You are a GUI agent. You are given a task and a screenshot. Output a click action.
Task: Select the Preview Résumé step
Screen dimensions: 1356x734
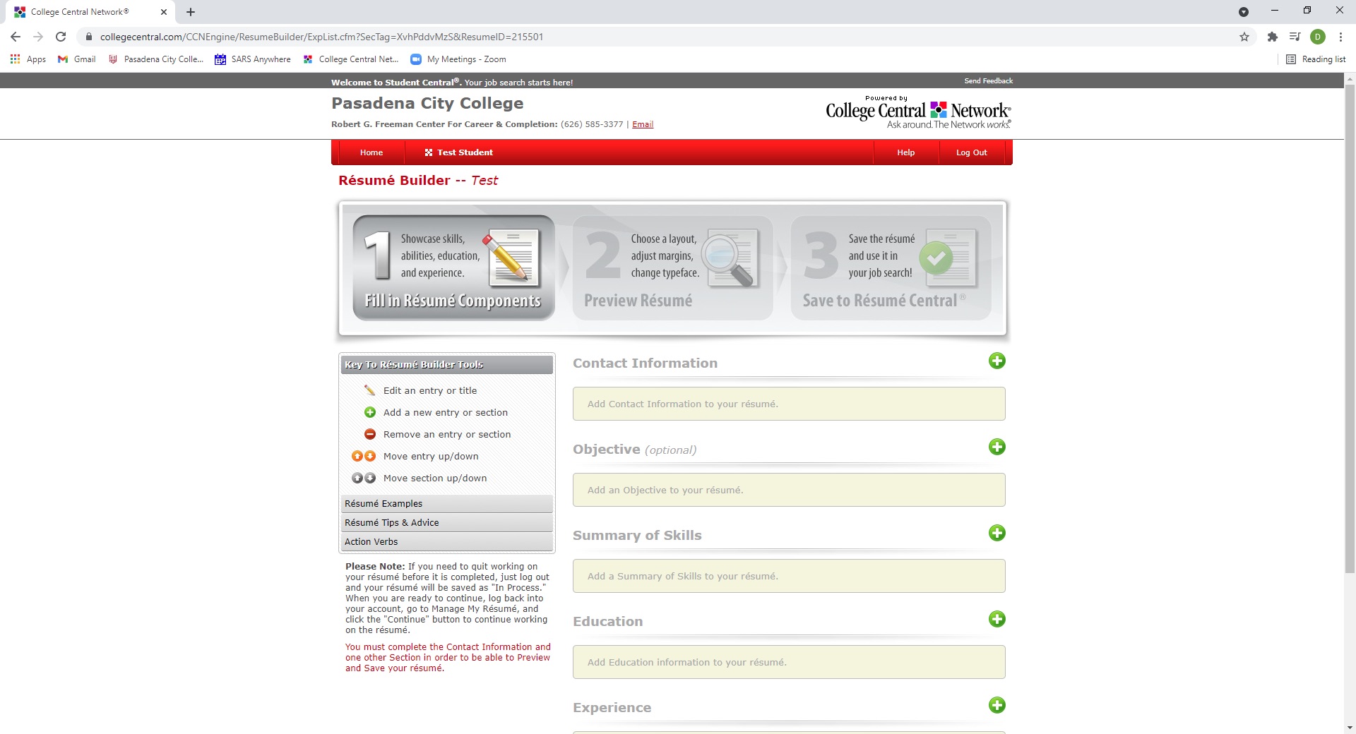(x=672, y=267)
